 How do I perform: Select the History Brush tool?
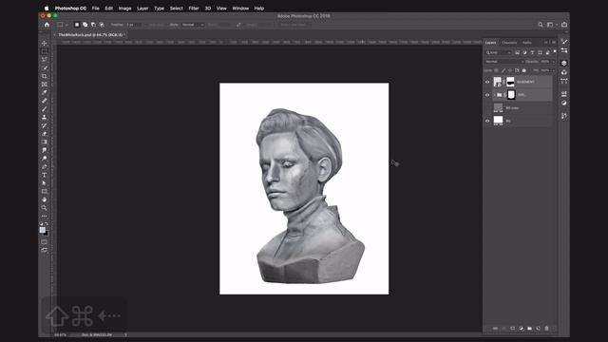click(45, 125)
